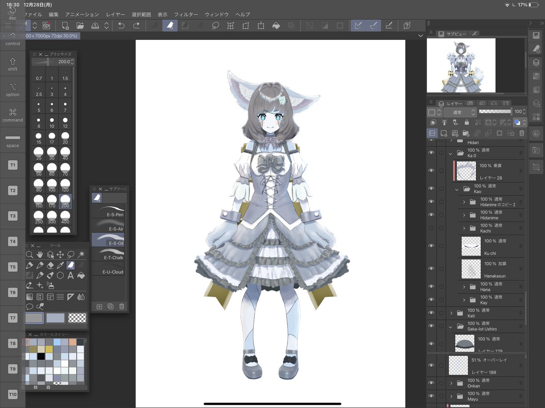This screenshot has width=545, height=408.
Task: Click the New layer folder icon in the layer panel
Action: pos(466,133)
